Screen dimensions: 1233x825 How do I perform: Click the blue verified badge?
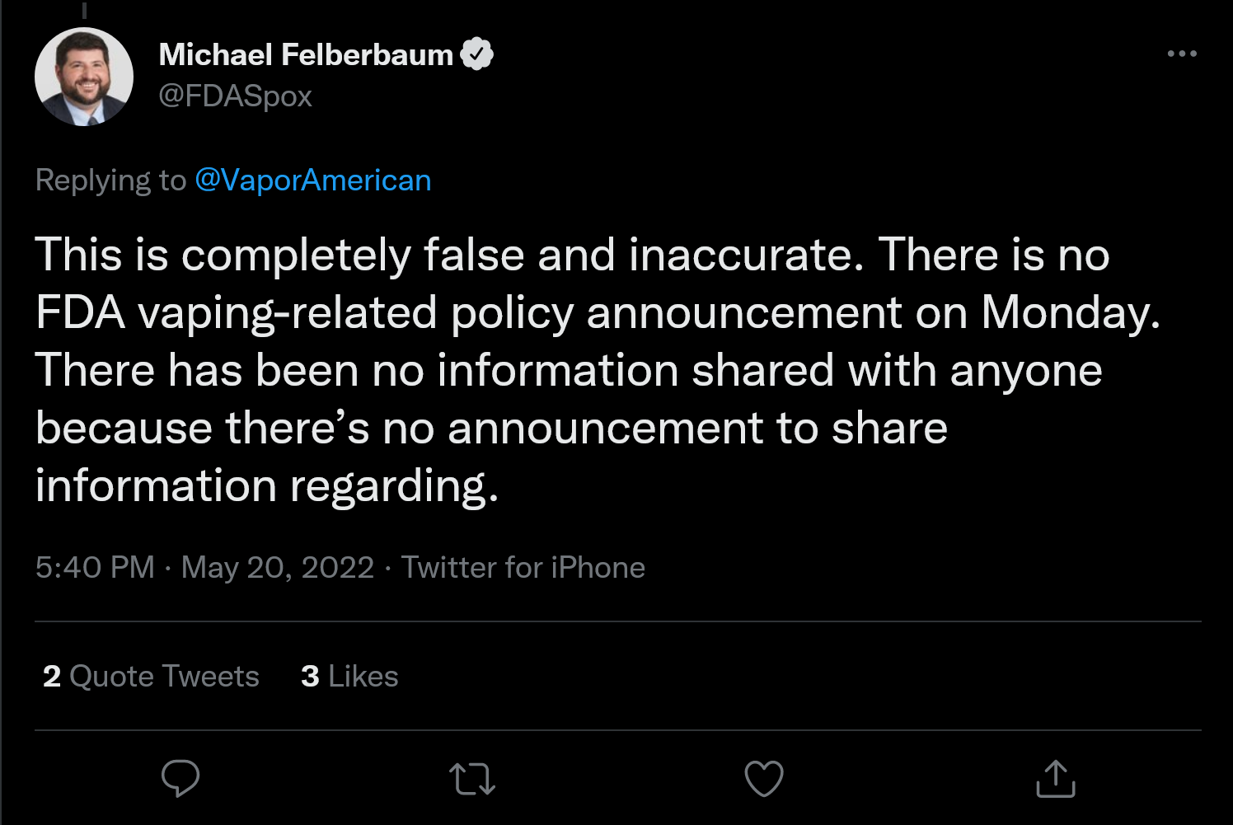[x=476, y=54]
